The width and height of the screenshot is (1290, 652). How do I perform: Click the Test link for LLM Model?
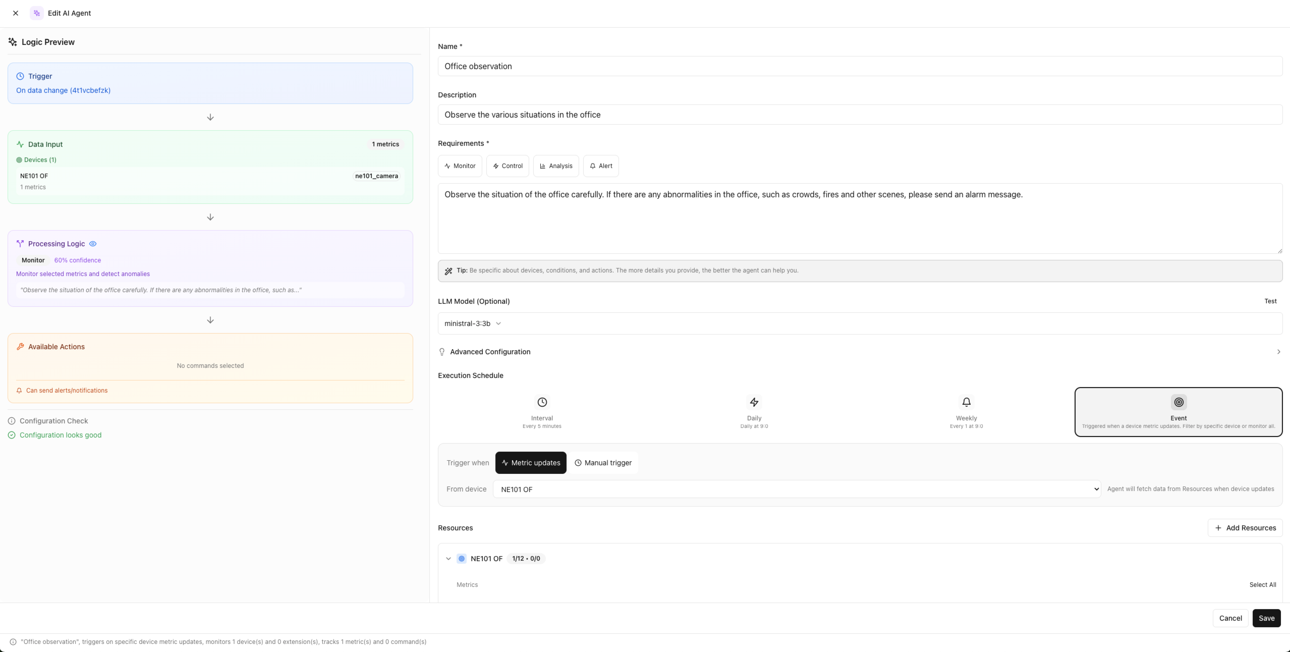point(1270,301)
